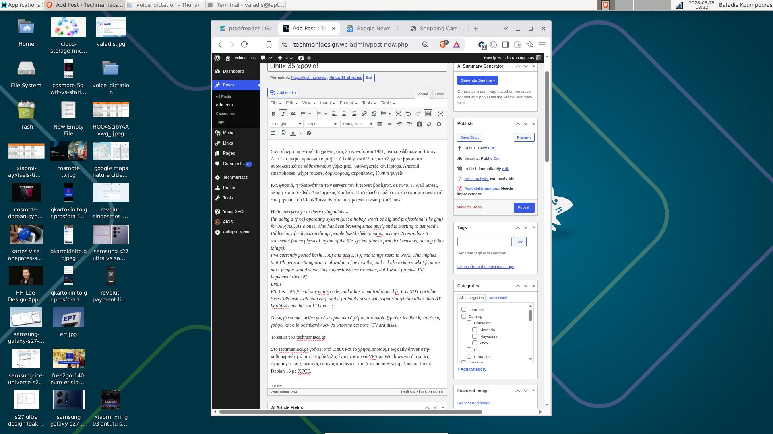Image resolution: width=773 pixels, height=434 pixels.
Task: Align text center
Action: click(x=344, y=114)
